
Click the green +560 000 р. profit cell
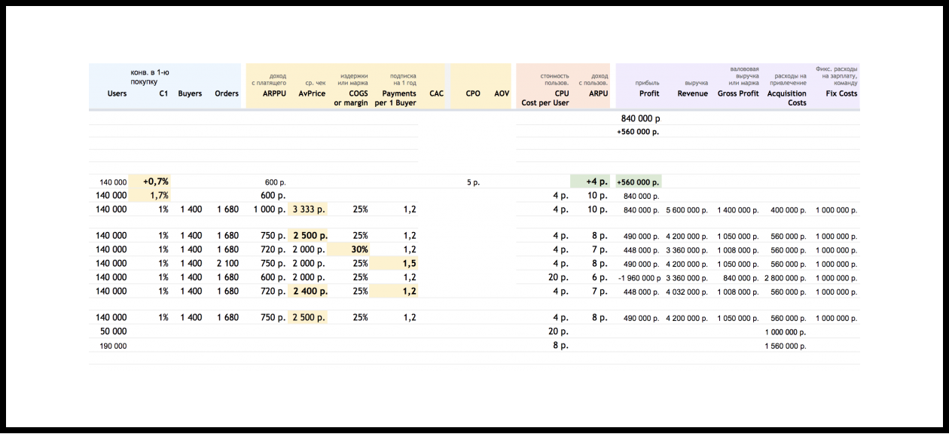point(638,182)
